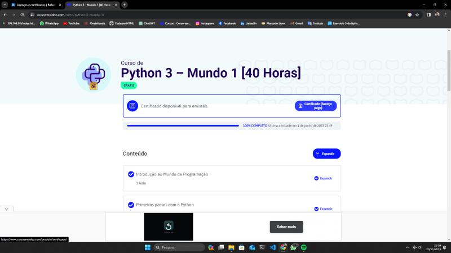This screenshot has width=451, height=253.
Task: Open the CodepenHTML bookmark
Action: 122,24
